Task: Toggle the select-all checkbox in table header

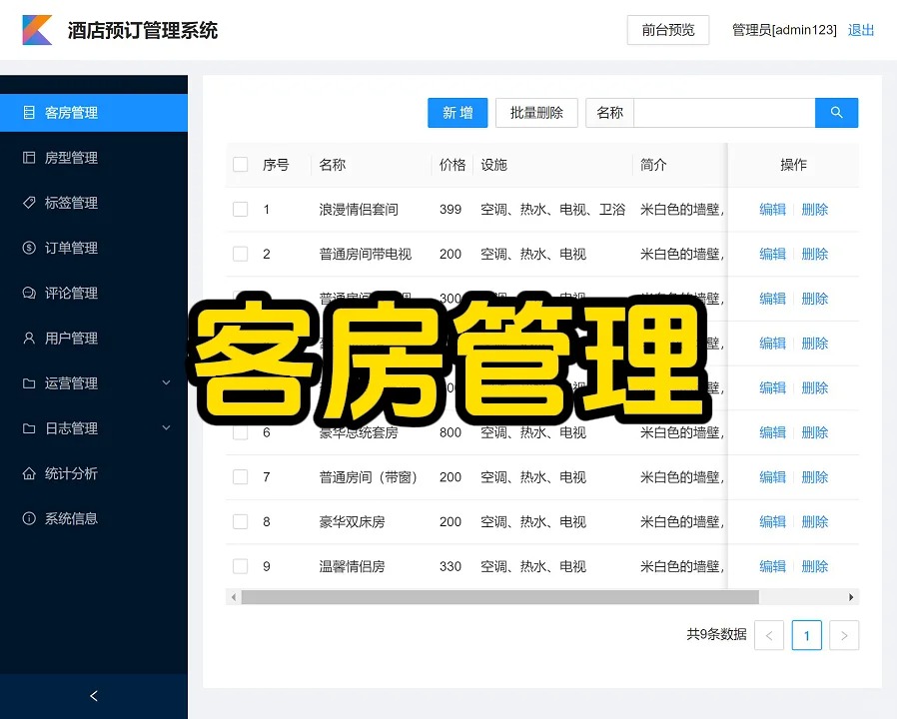Action: tap(241, 165)
